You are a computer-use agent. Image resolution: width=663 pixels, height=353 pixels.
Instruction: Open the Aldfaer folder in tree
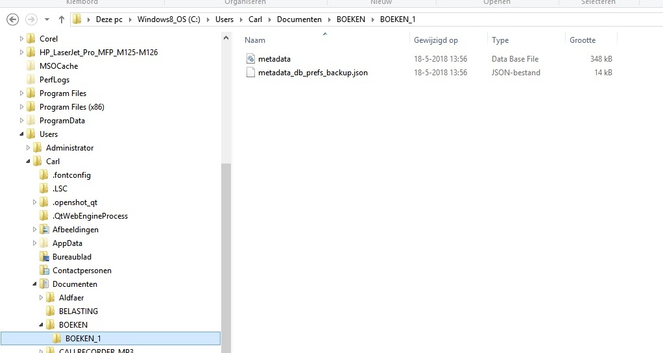click(x=71, y=298)
